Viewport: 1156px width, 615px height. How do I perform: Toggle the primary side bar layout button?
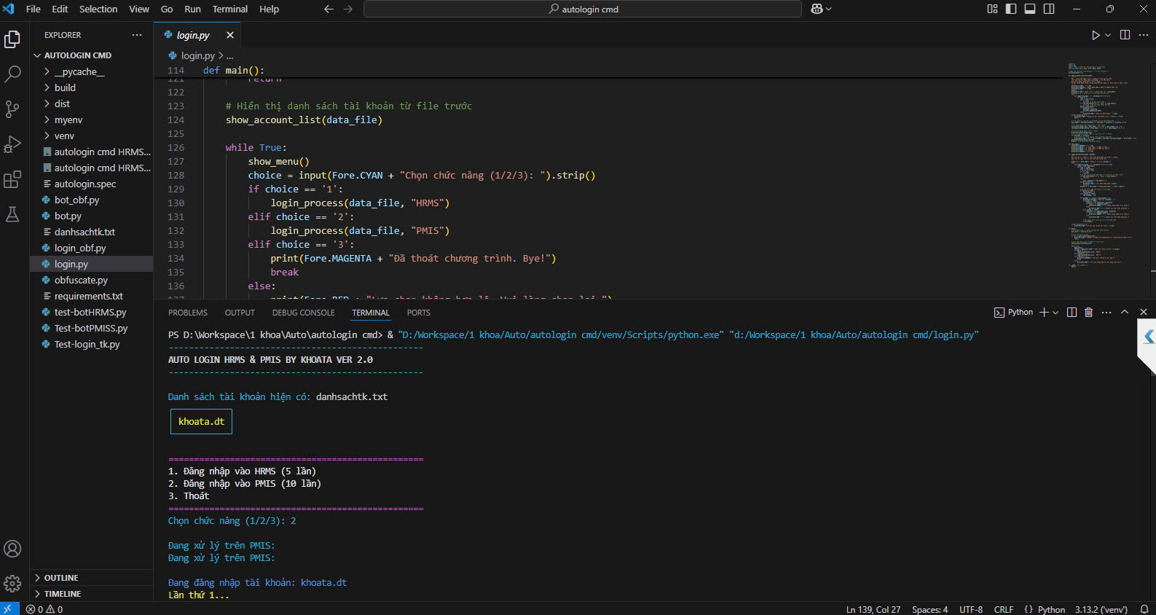click(1011, 9)
